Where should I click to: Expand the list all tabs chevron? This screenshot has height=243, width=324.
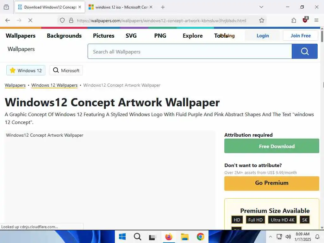click(x=261, y=7)
